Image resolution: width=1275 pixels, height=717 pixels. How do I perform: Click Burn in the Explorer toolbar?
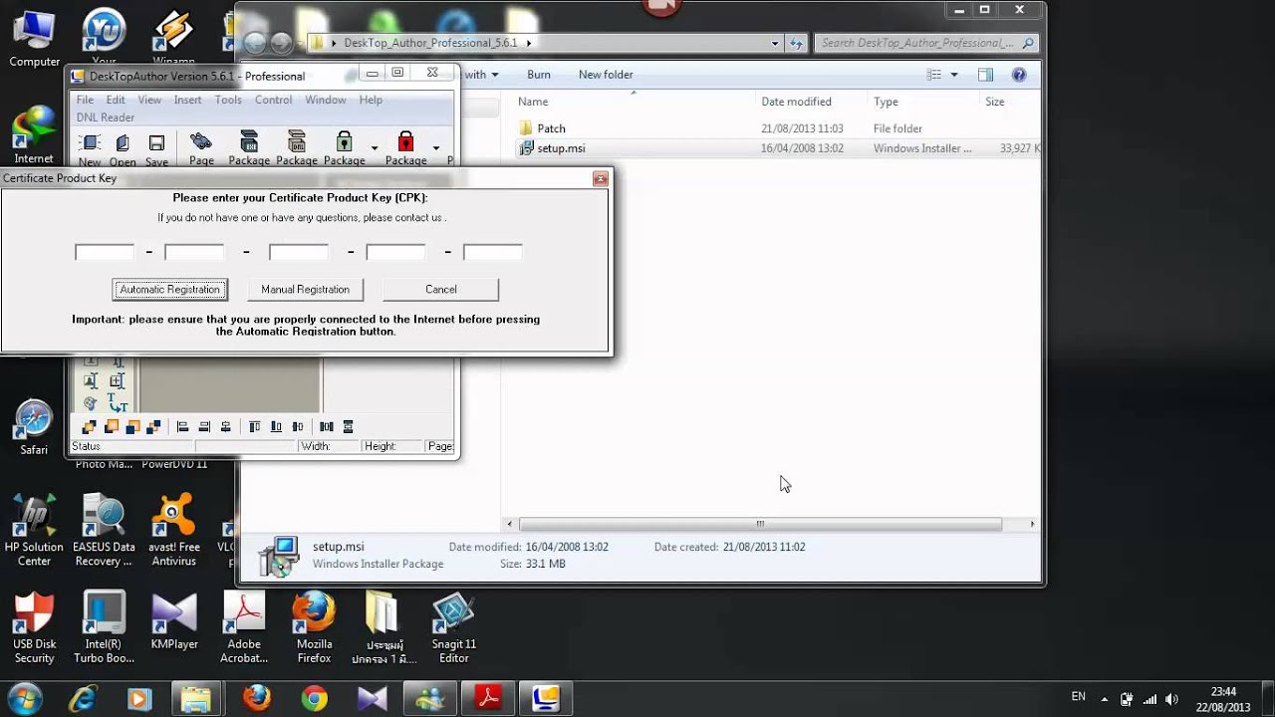539,75
